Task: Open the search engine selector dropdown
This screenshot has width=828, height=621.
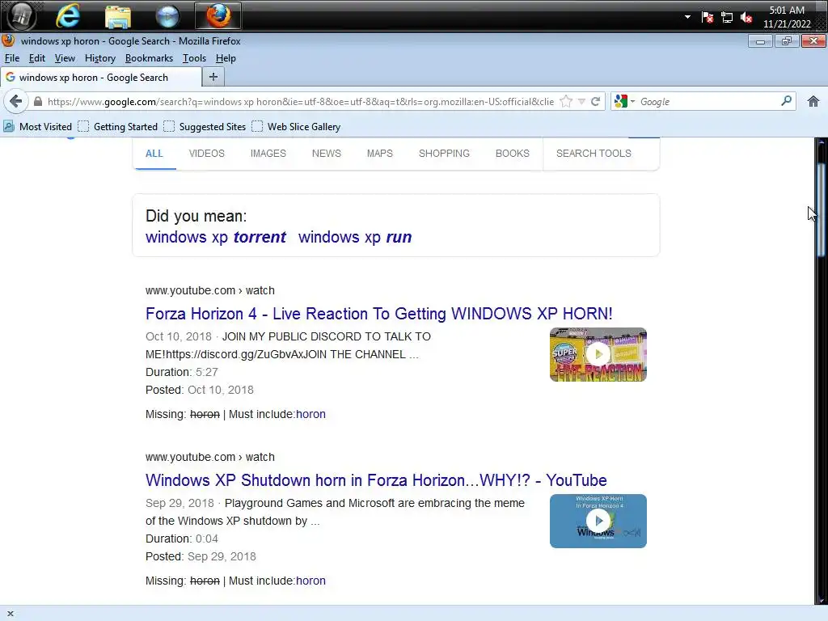Action: 624,101
